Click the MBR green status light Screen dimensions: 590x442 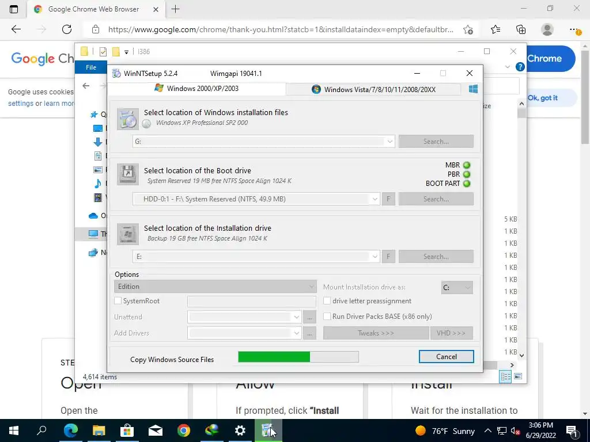pos(467,165)
